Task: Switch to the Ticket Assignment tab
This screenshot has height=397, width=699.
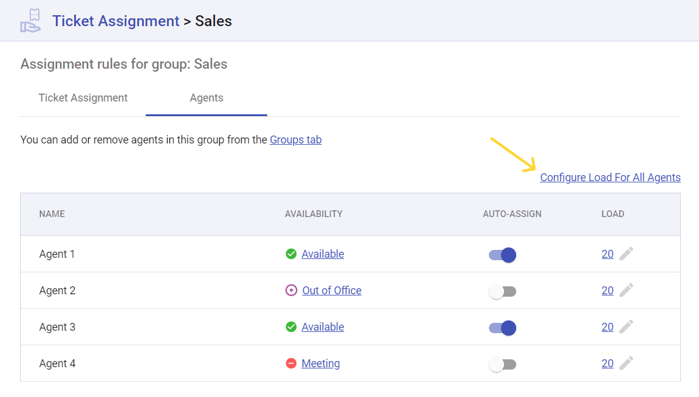Action: [83, 98]
